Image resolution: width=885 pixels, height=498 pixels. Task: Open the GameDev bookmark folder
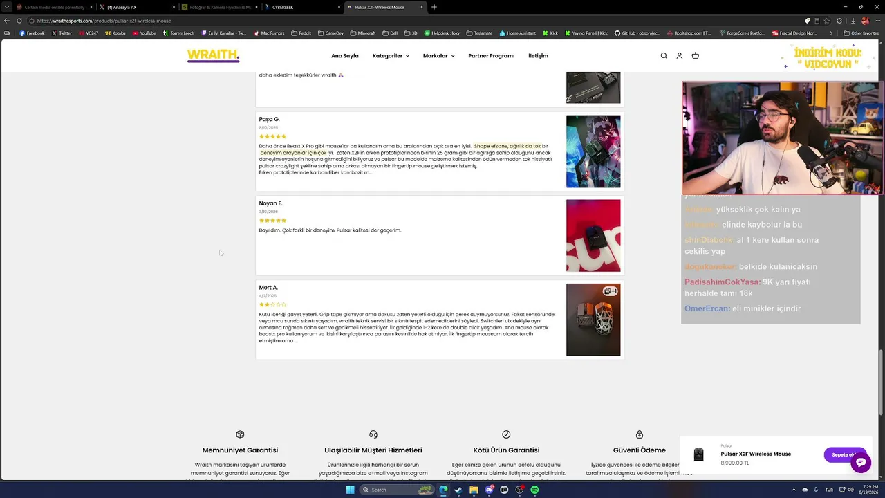330,33
